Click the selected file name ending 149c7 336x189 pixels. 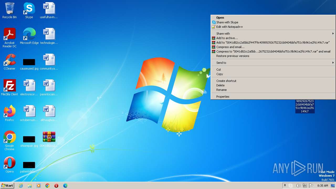pos(305,106)
